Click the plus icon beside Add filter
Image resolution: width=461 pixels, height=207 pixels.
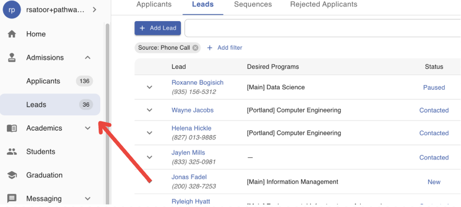209,48
